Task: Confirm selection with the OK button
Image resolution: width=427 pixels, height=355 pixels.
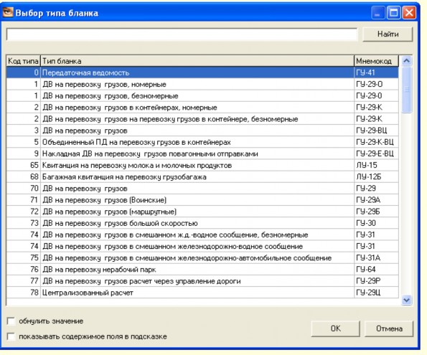Action: (x=336, y=328)
